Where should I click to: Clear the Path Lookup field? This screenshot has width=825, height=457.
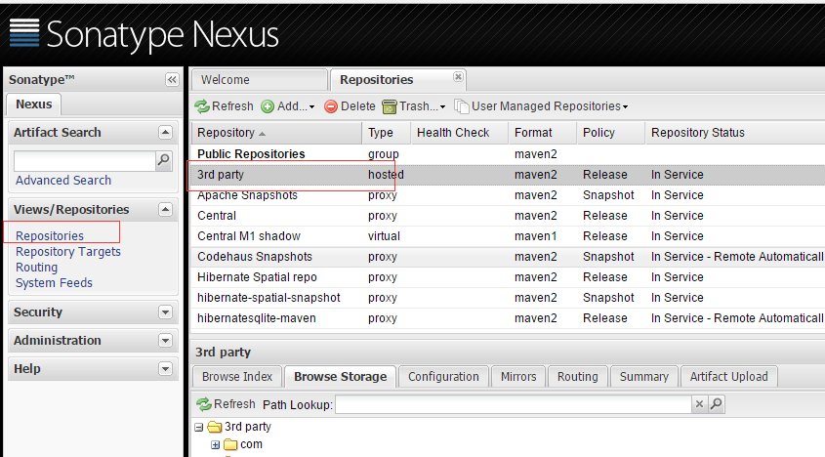pyautogui.click(x=699, y=404)
